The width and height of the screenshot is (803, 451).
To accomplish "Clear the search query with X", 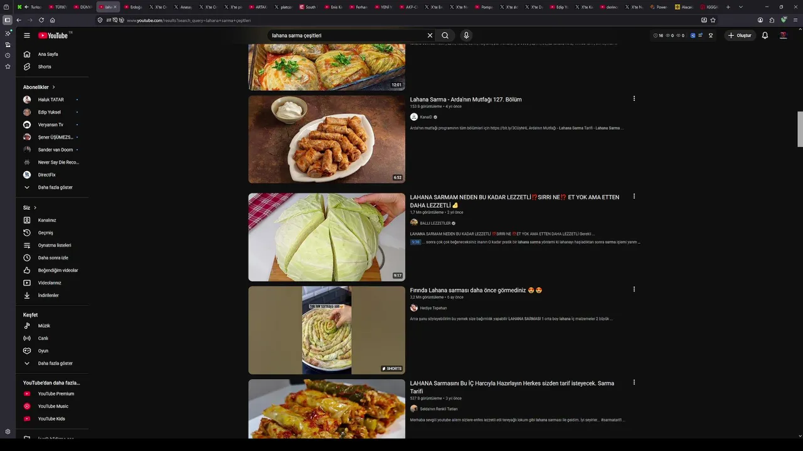I will point(430,36).
